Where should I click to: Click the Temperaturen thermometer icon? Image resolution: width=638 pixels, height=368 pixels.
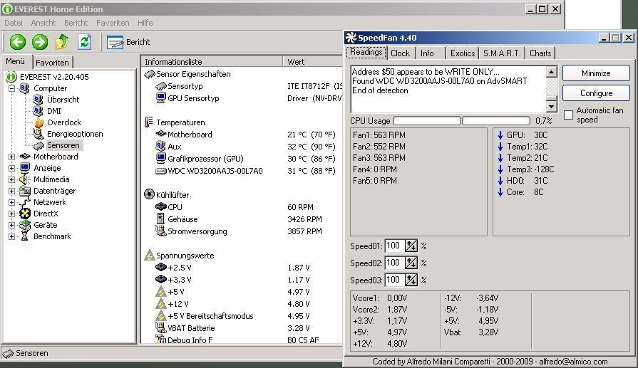pos(149,122)
